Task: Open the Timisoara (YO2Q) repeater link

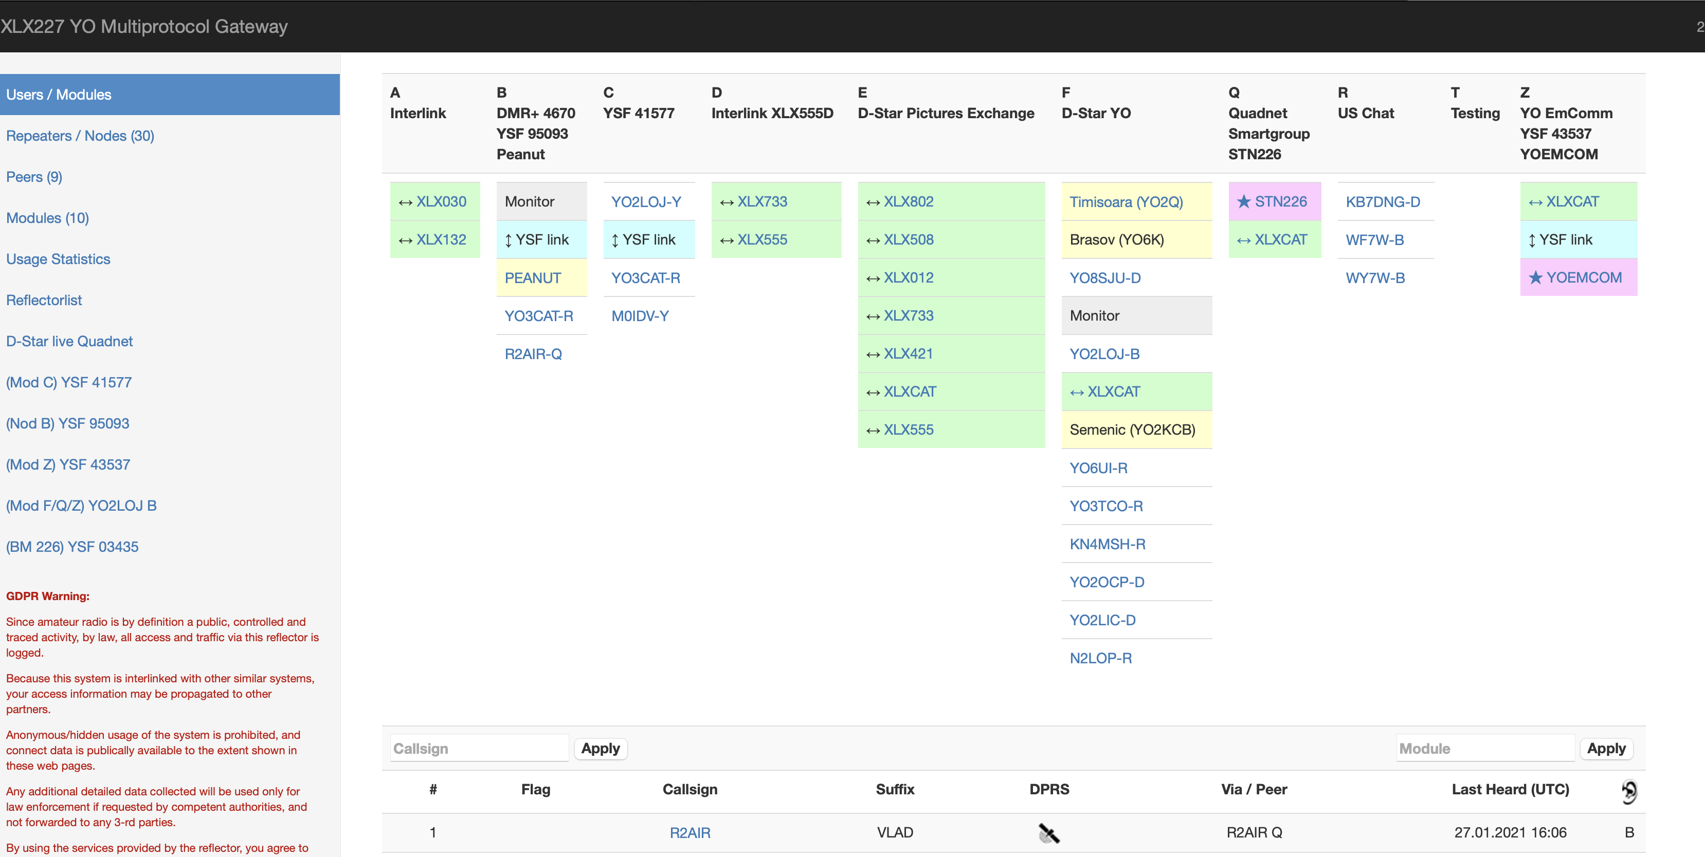Action: coord(1126,202)
